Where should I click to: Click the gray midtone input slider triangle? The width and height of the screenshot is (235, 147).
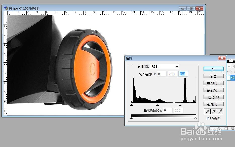[x=157, y=105]
